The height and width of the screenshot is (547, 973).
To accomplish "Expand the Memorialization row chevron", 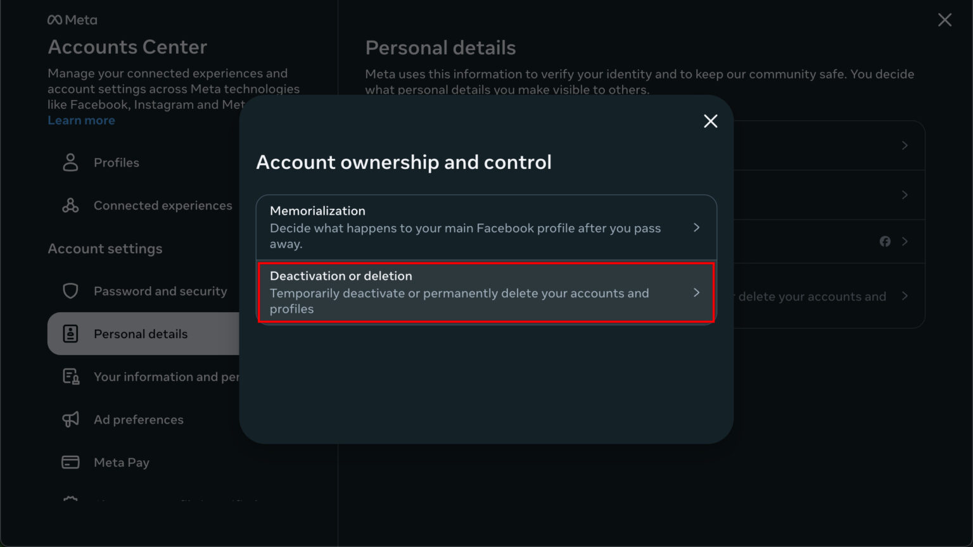I will (x=697, y=227).
